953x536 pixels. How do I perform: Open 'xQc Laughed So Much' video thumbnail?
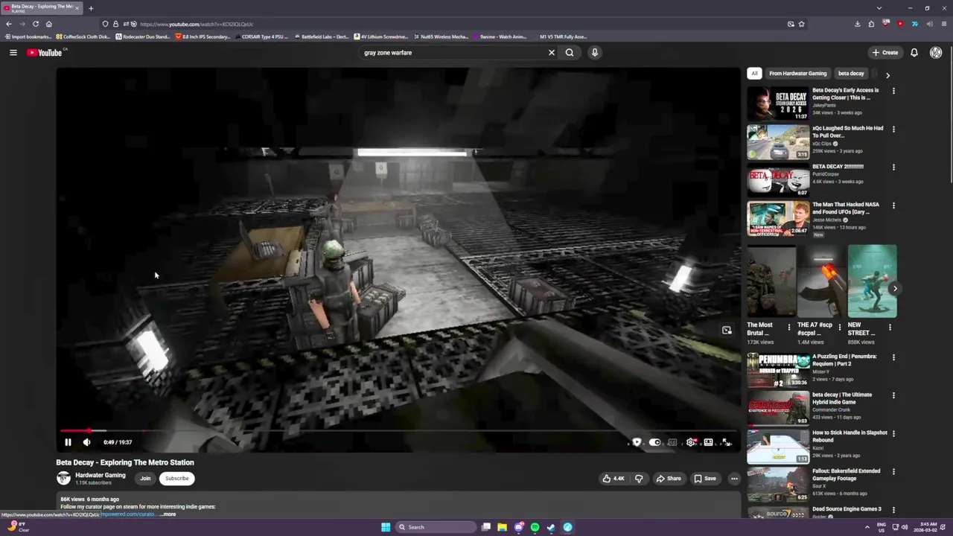click(778, 141)
